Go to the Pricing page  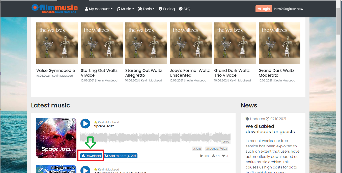tap(167, 9)
